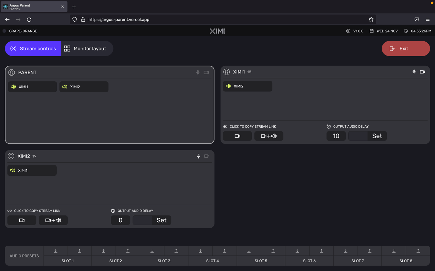Screen dimensions: 435x271
Task: Mute XIMI1 microphone in its panel header
Action: [x=414, y=72]
